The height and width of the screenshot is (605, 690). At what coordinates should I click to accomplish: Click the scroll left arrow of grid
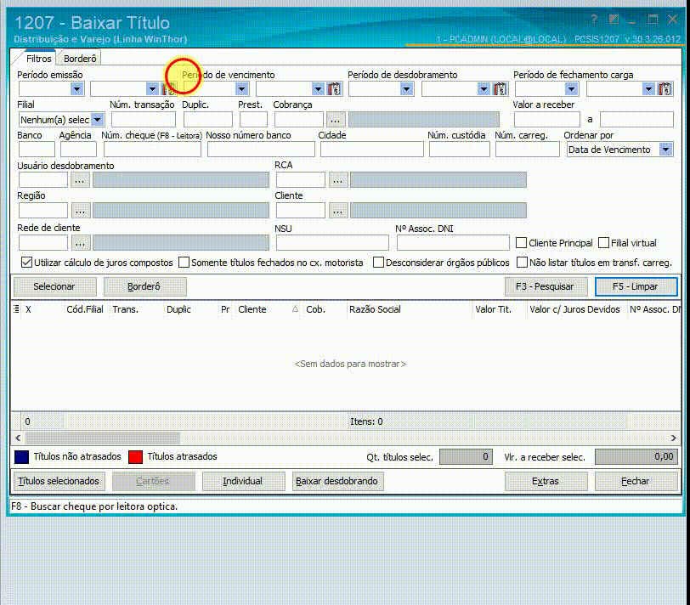click(18, 438)
